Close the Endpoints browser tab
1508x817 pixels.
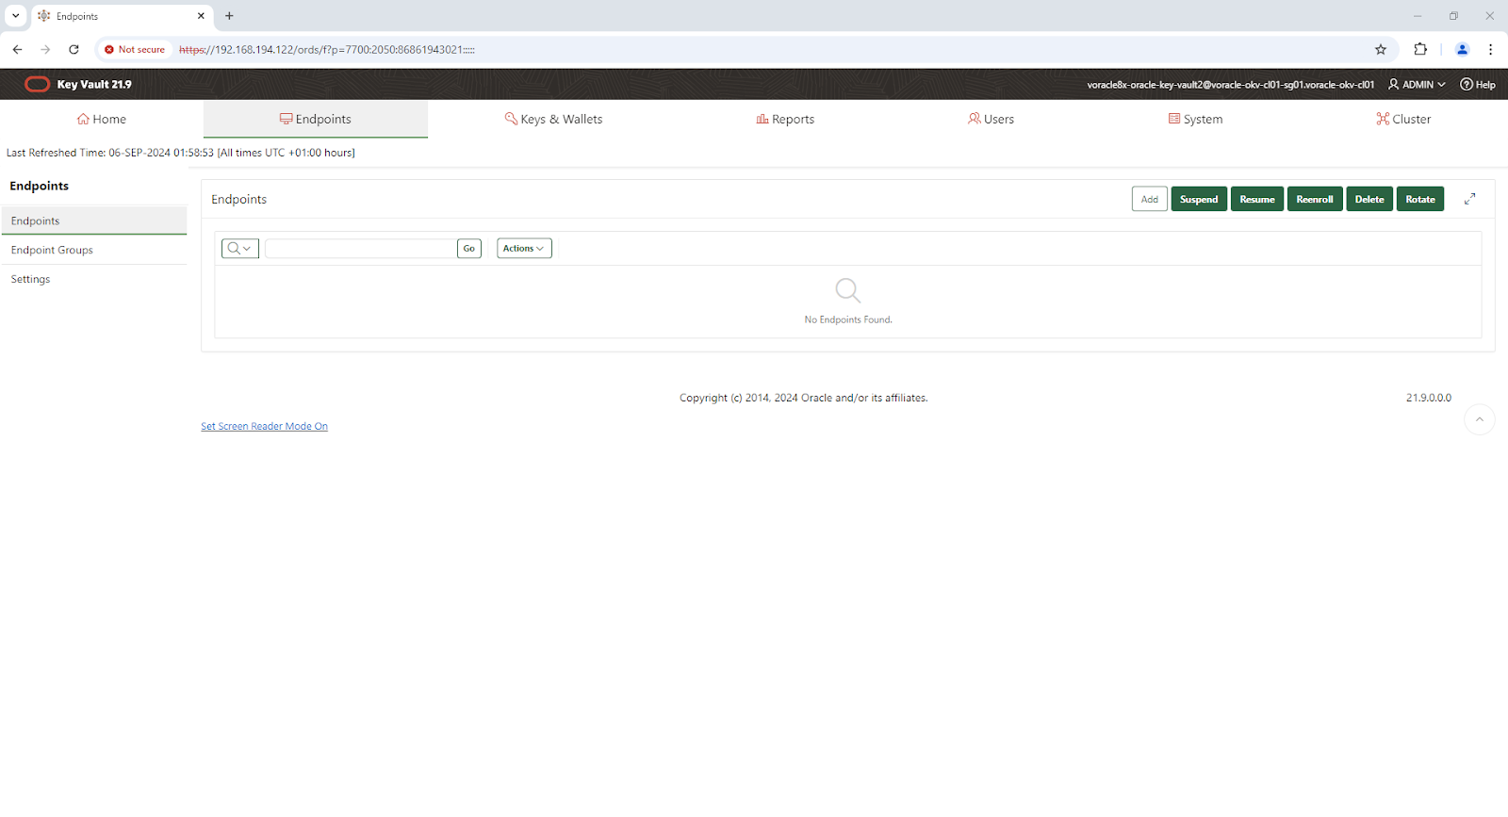pos(201,16)
